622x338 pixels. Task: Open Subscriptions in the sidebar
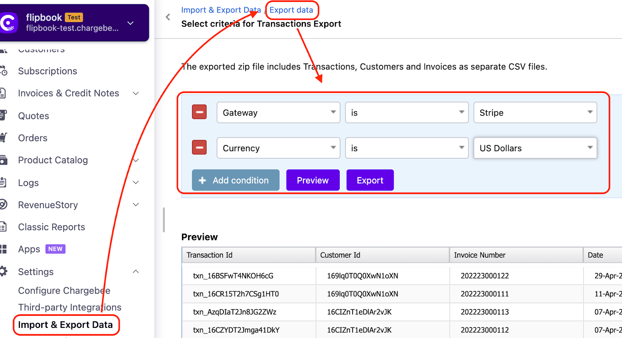47,71
